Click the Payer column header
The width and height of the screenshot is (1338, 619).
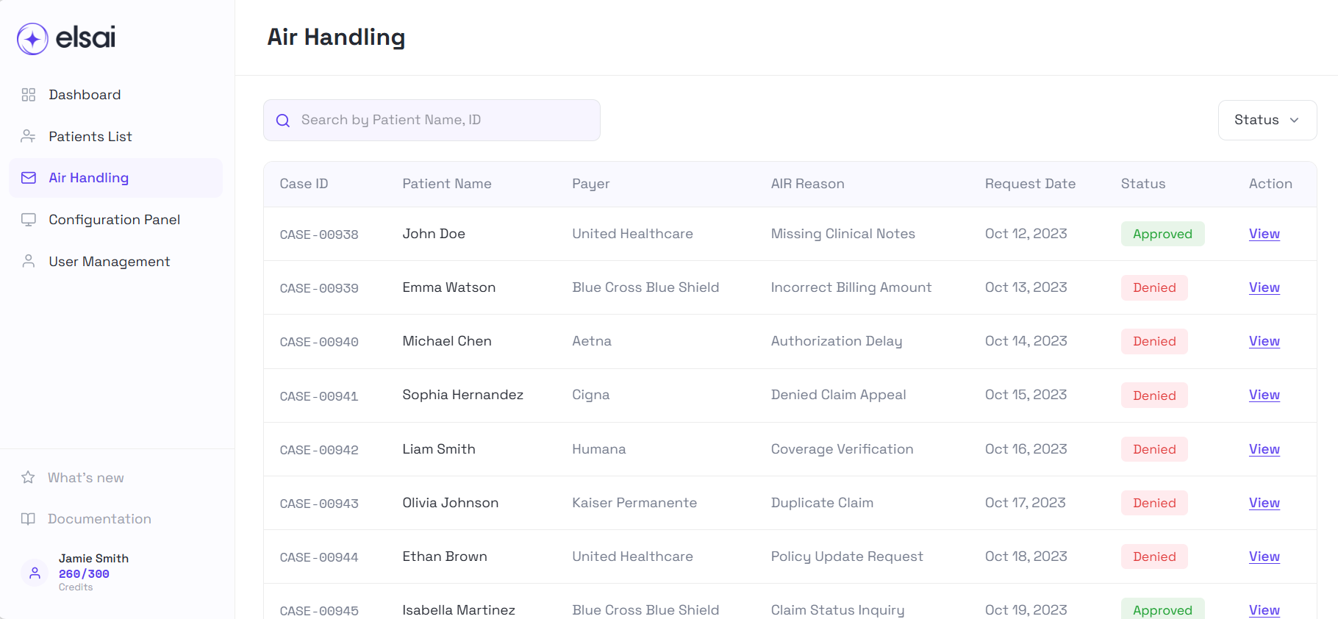(x=591, y=184)
